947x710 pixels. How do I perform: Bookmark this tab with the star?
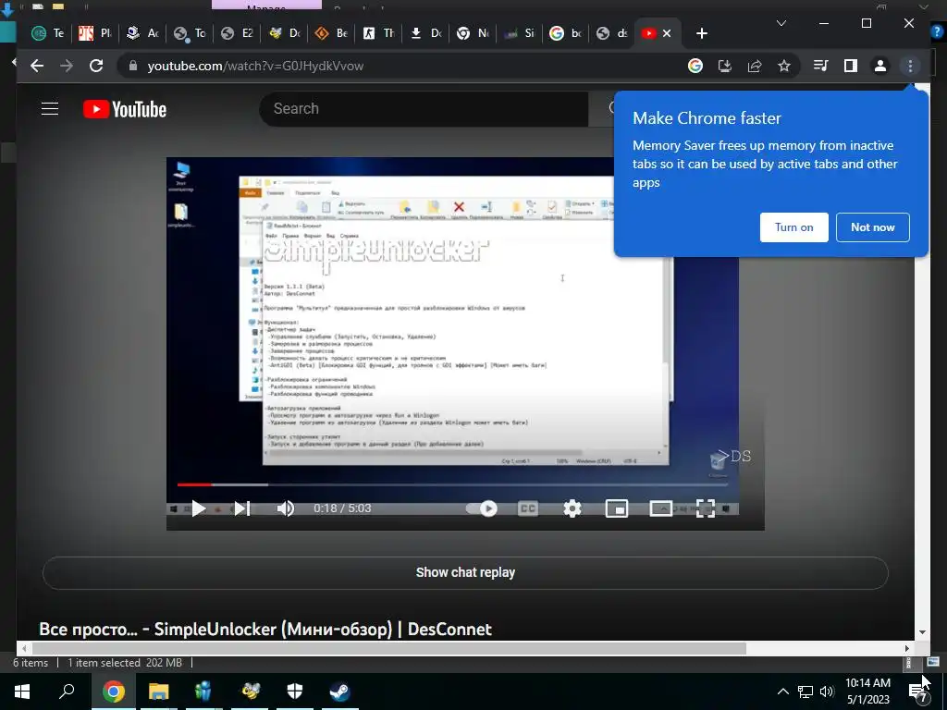coord(784,66)
